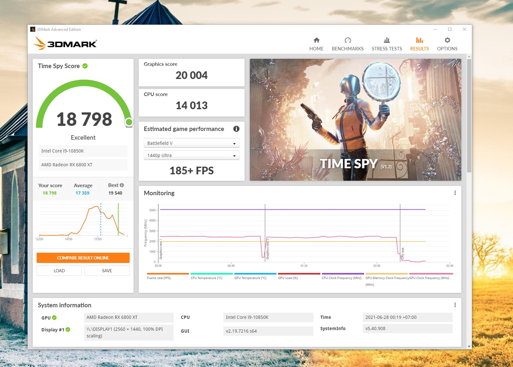Close the 3DMark window
Screen dimensions: 513x367
(x=465, y=29)
